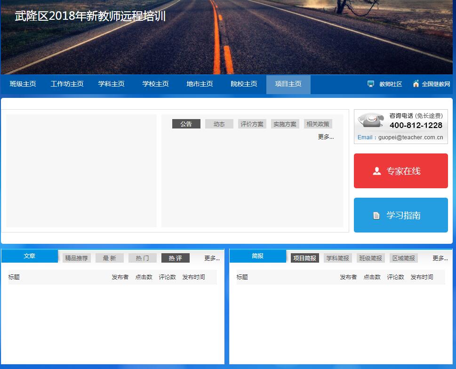Click 发布时间 column header in 文章 table

(x=193, y=277)
